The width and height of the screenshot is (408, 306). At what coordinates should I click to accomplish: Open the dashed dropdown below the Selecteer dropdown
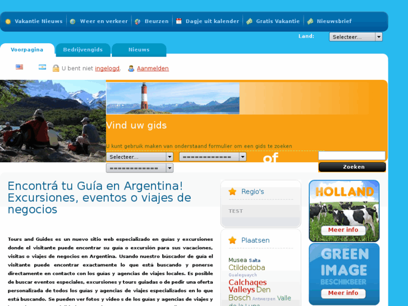[x=140, y=168]
